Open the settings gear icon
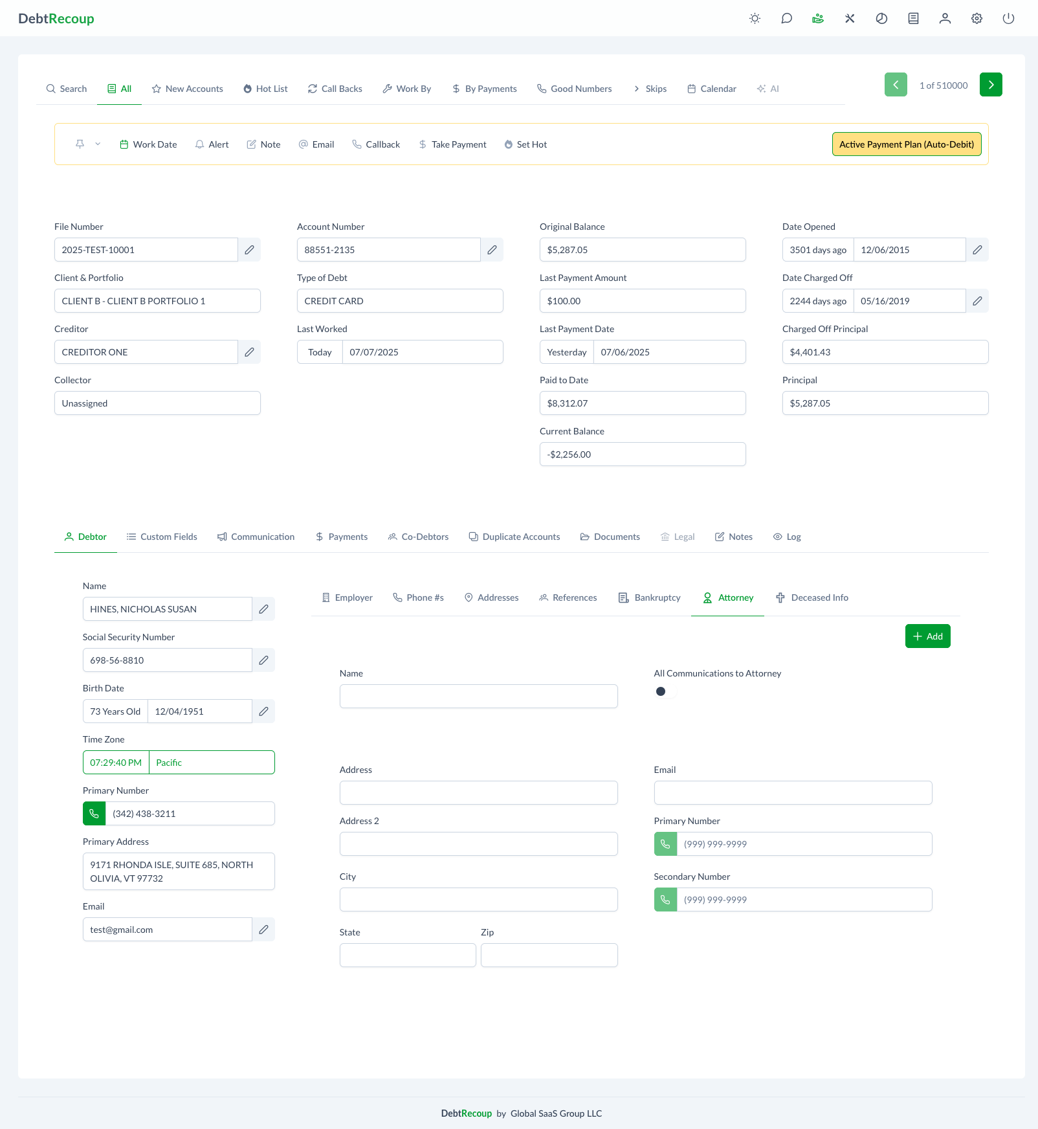 coord(977,19)
